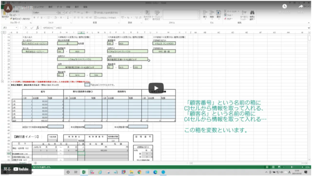This screenshot has height=176, width=312.
Task: Click the AutoSum sigma icon
Action: tap(225, 11)
